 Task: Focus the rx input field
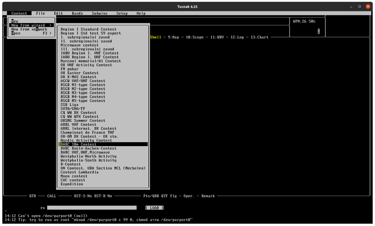click(x=92, y=208)
